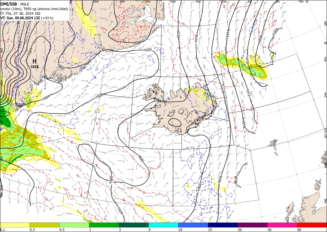The width and height of the screenshot is (327, 232).
Task: Click the 1012 isobar label
Action: point(248,93)
